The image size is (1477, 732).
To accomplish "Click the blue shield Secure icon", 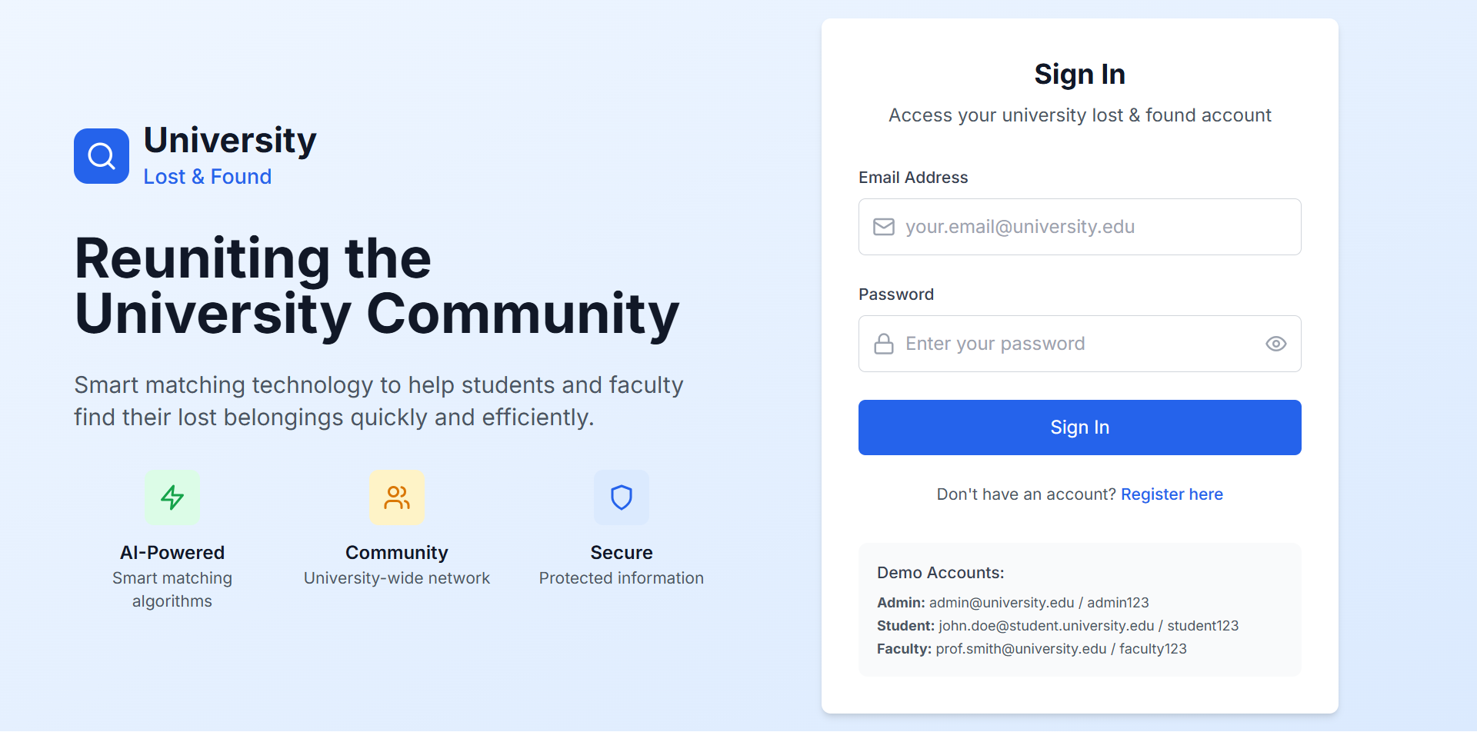I will pos(622,497).
